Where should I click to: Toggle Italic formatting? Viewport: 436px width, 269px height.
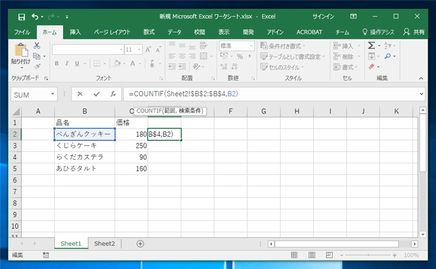click(67, 63)
